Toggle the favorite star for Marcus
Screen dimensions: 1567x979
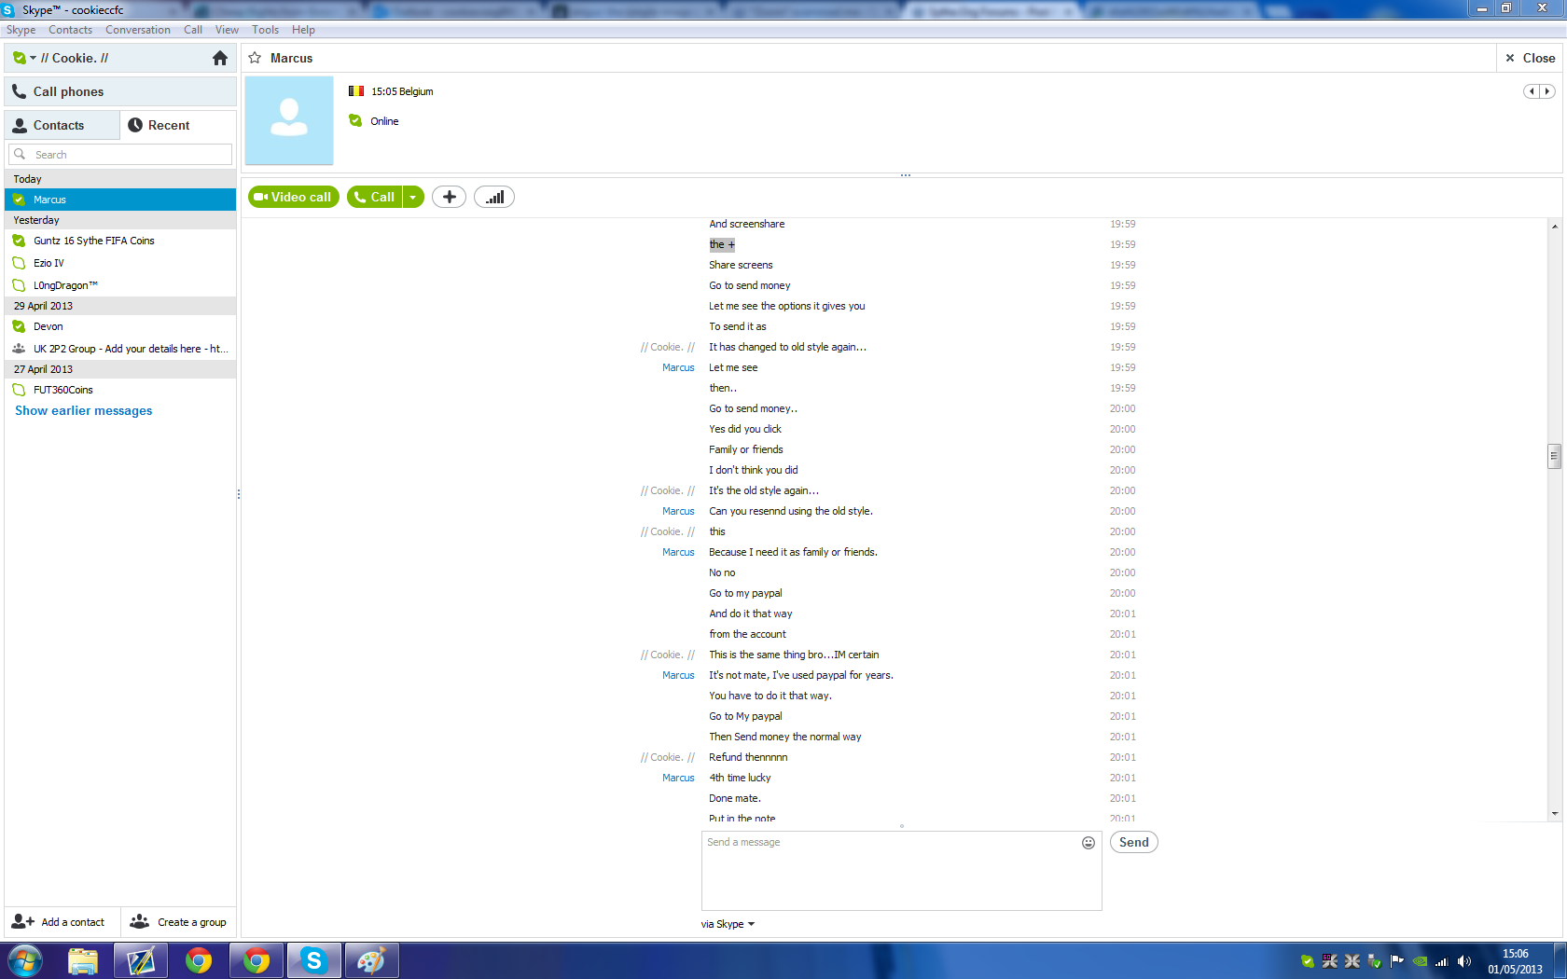(255, 58)
